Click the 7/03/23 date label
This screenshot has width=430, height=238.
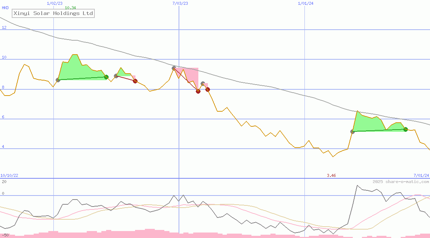point(180,3)
